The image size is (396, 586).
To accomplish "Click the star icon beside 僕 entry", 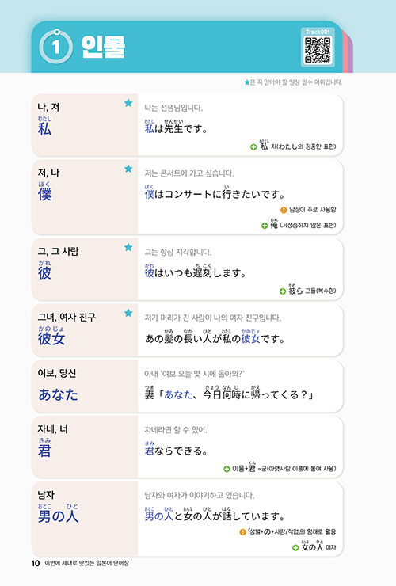I will [128, 169].
